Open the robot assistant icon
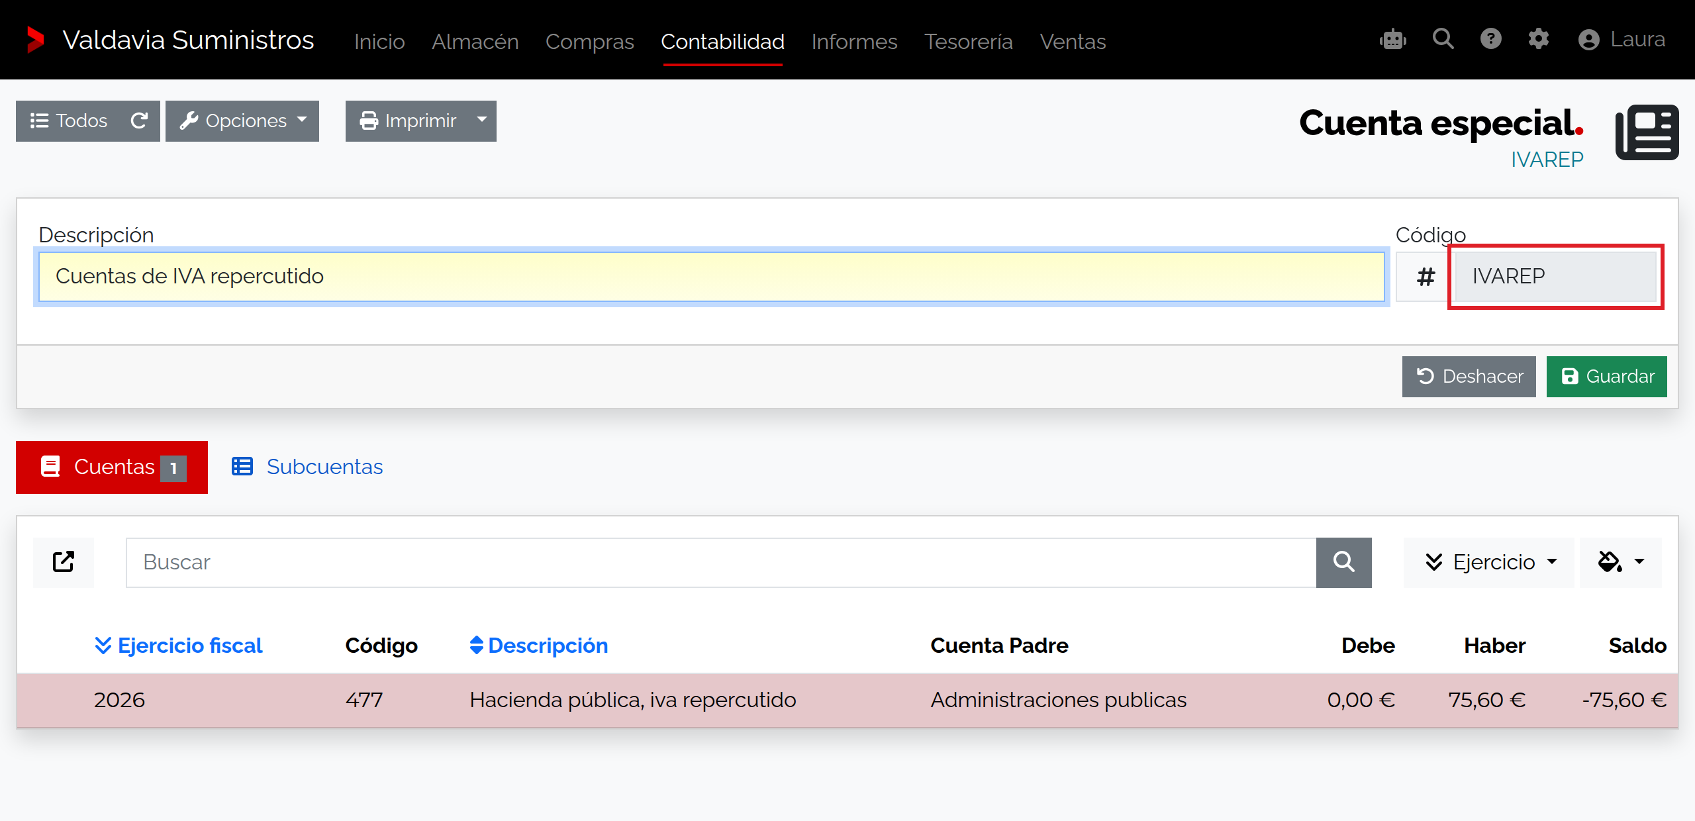1695x821 pixels. tap(1393, 39)
